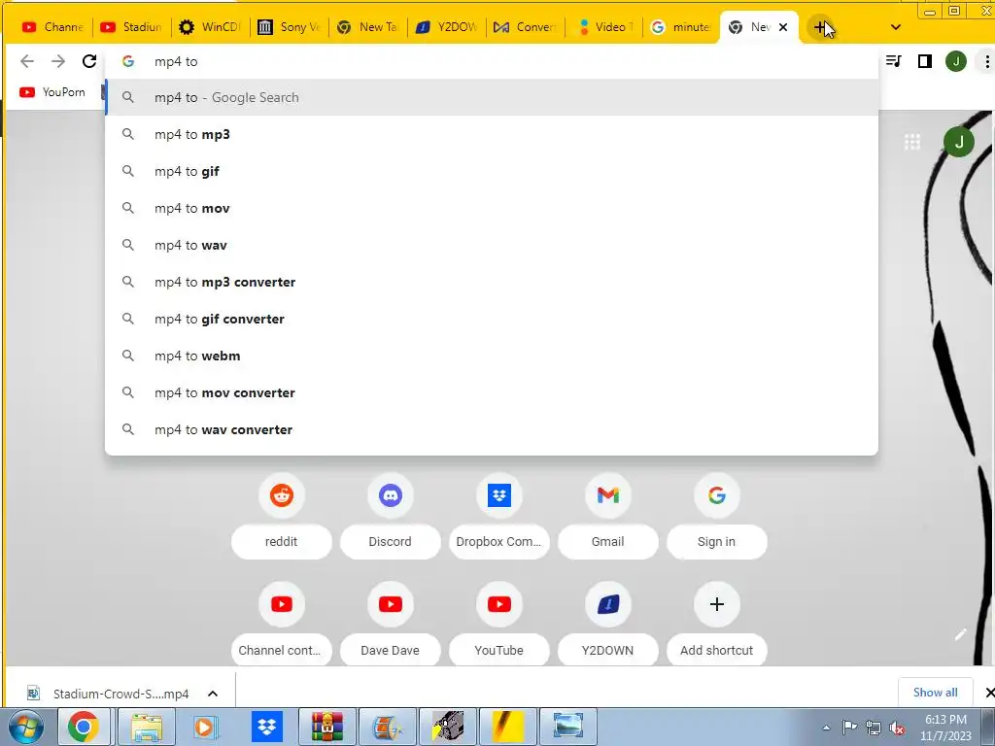Image resolution: width=995 pixels, height=746 pixels.
Task: Go forward with the forward arrow
Action: click(x=58, y=61)
